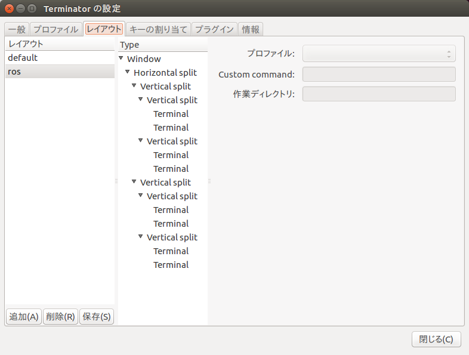The height and width of the screenshot is (355, 469).
Task: Click the 削除(R) button
Action: (x=60, y=316)
